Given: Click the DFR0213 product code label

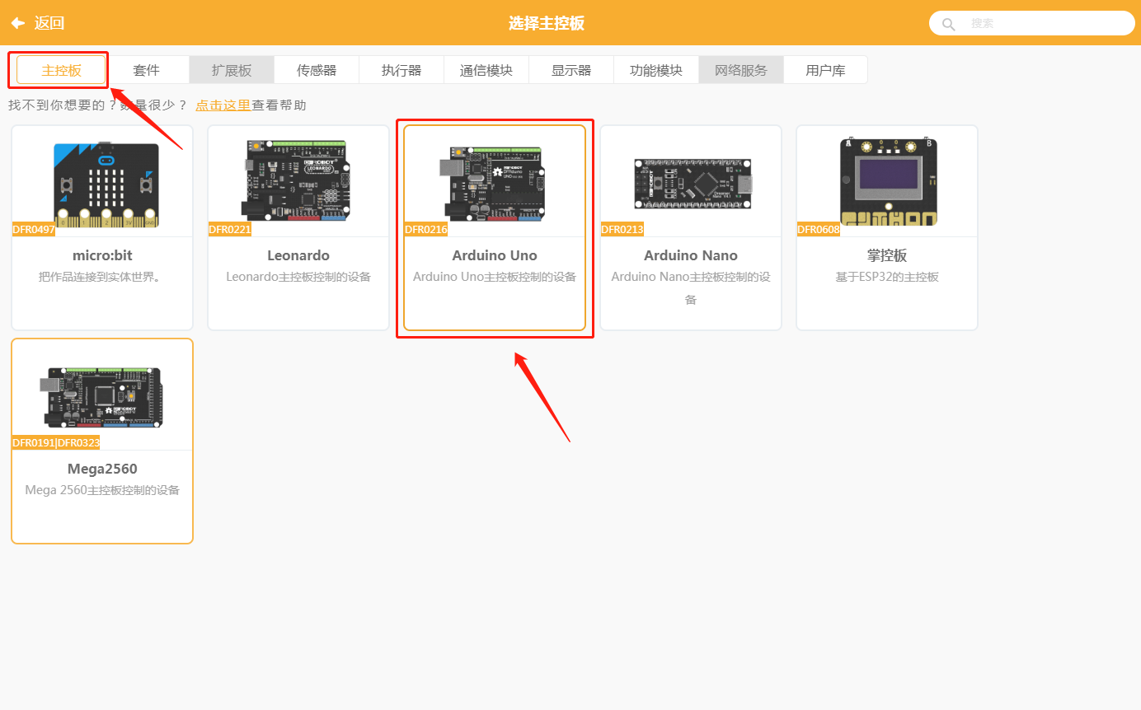Looking at the screenshot, I should (x=622, y=229).
